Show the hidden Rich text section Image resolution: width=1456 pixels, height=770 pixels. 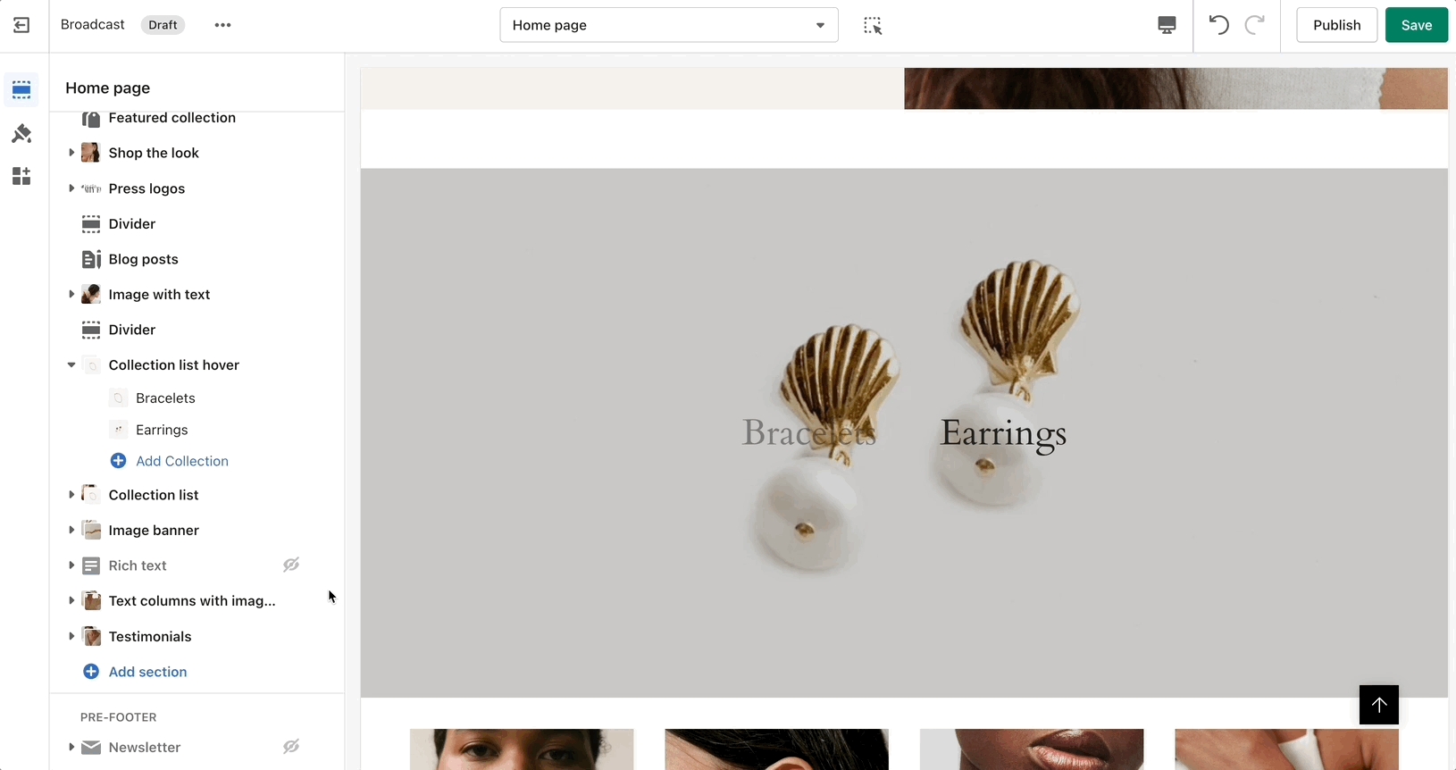tap(291, 565)
